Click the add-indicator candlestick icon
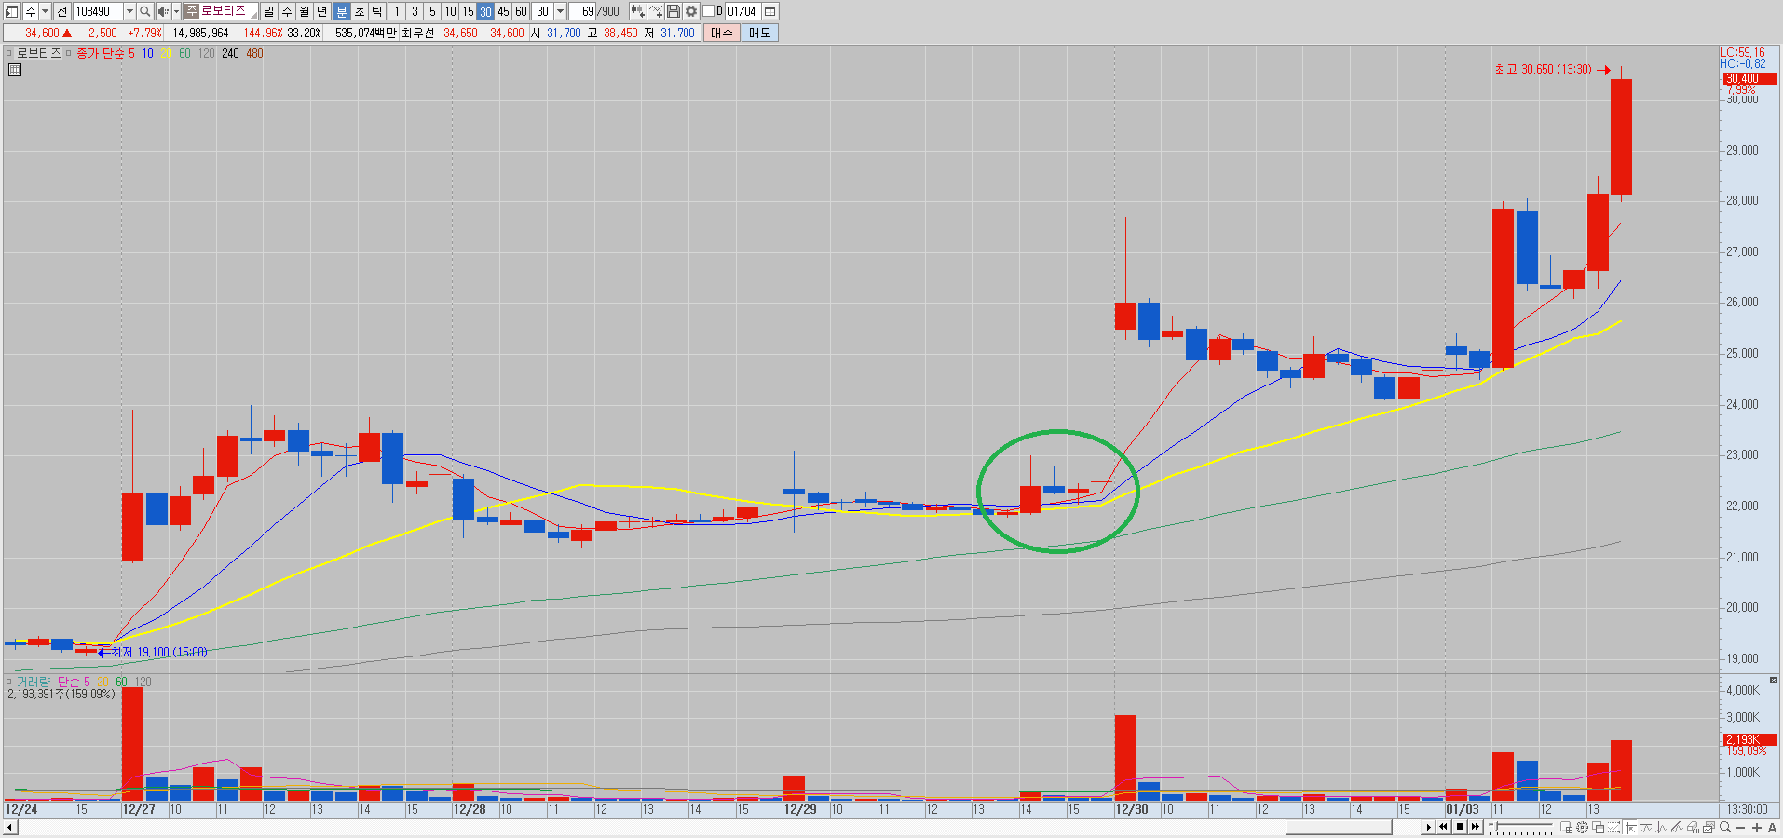 tap(637, 11)
